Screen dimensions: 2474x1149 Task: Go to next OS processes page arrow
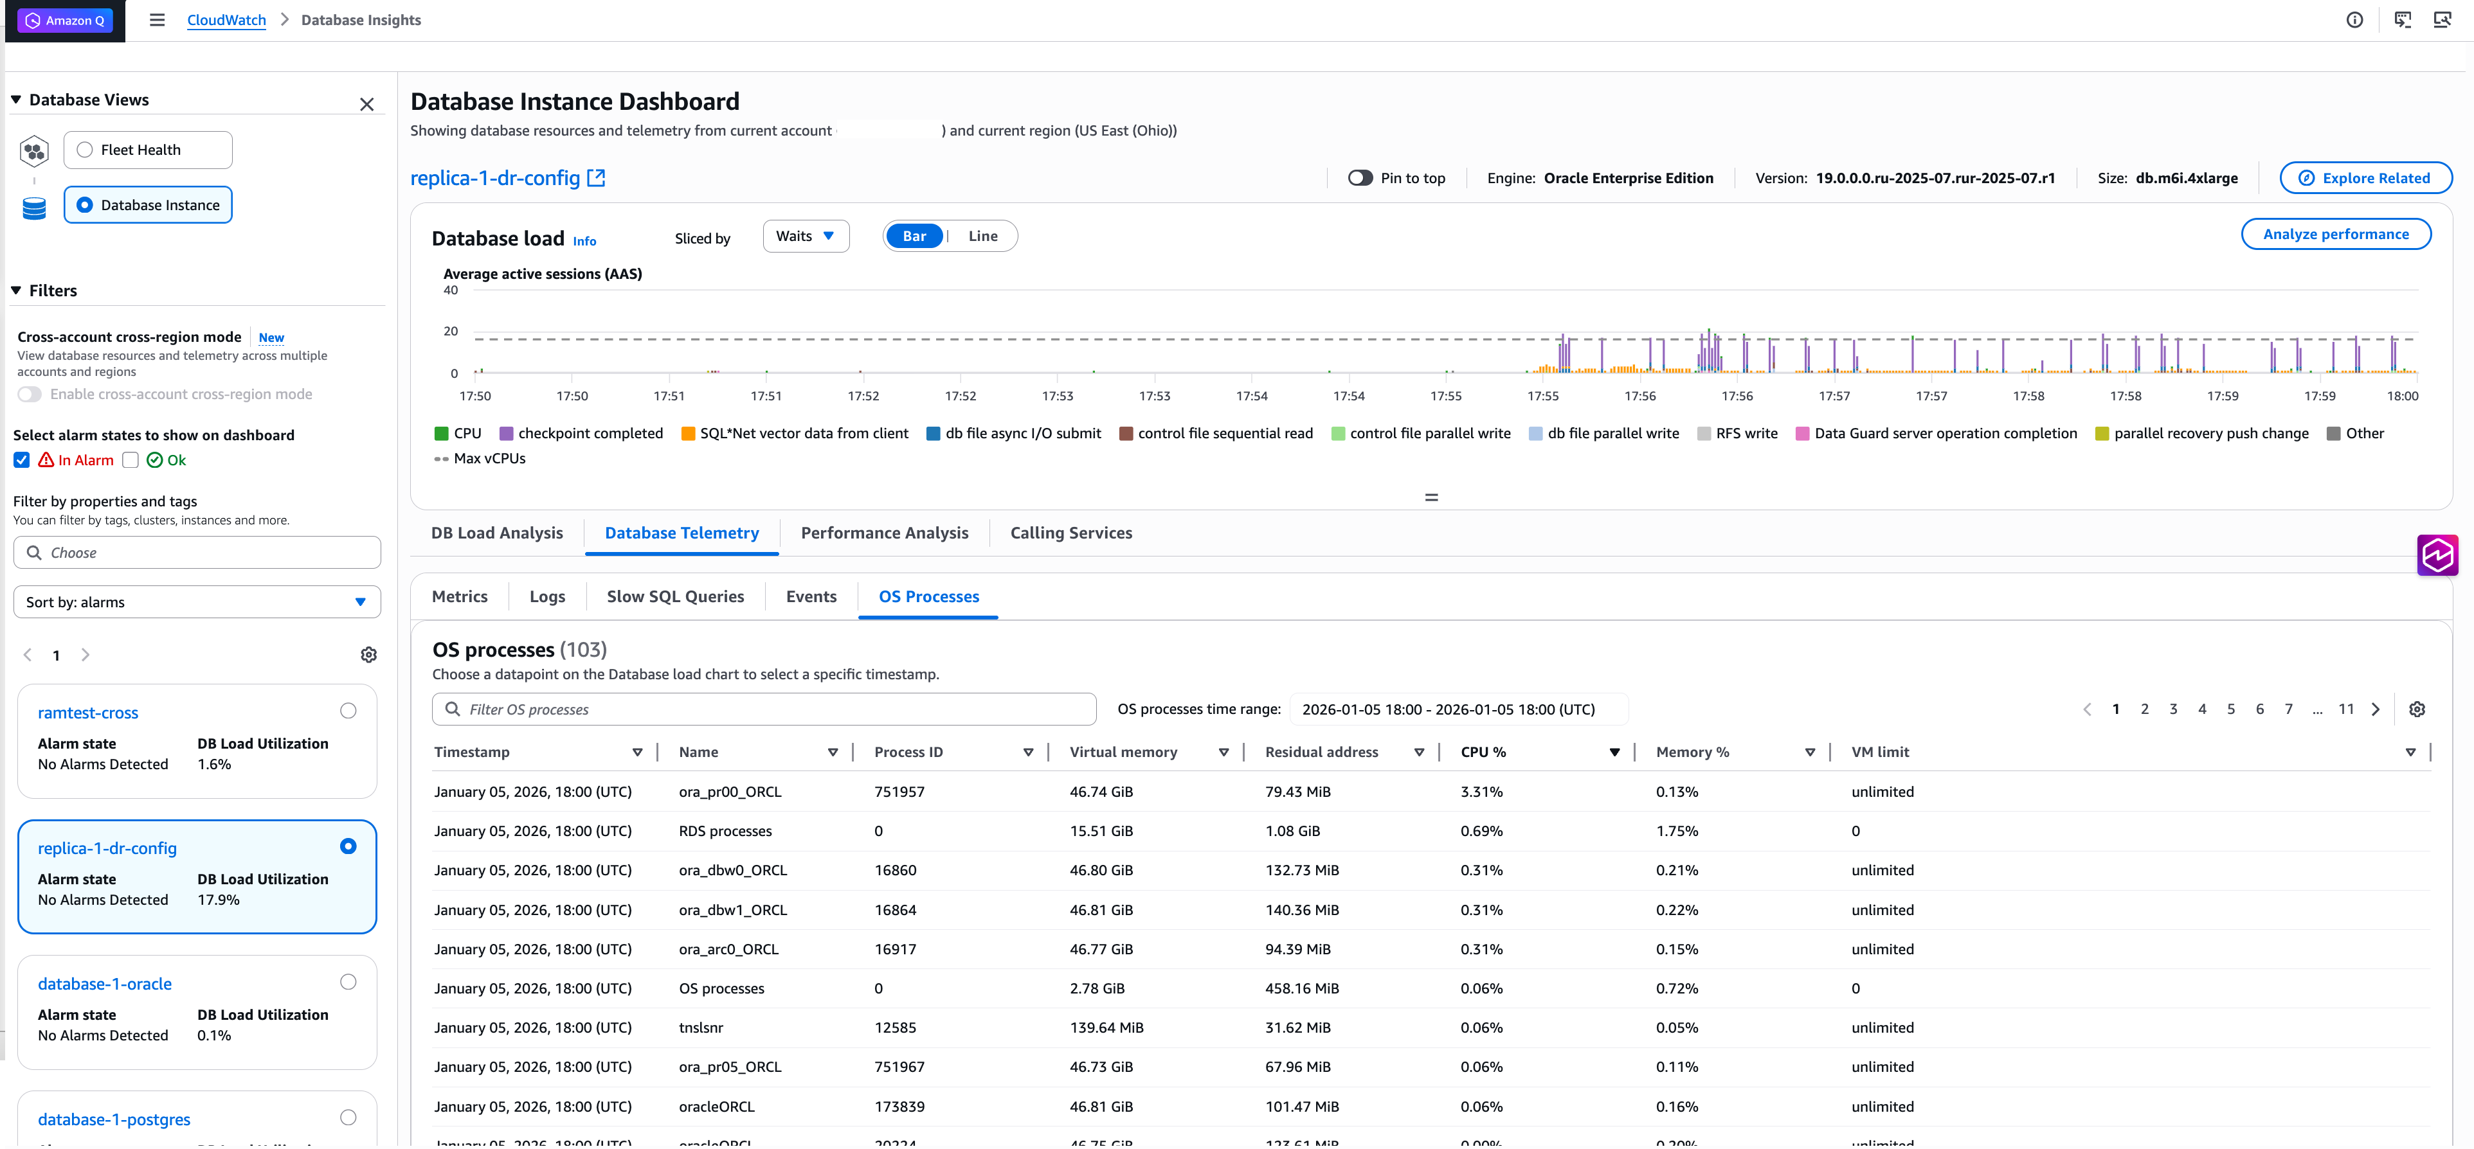2376,709
